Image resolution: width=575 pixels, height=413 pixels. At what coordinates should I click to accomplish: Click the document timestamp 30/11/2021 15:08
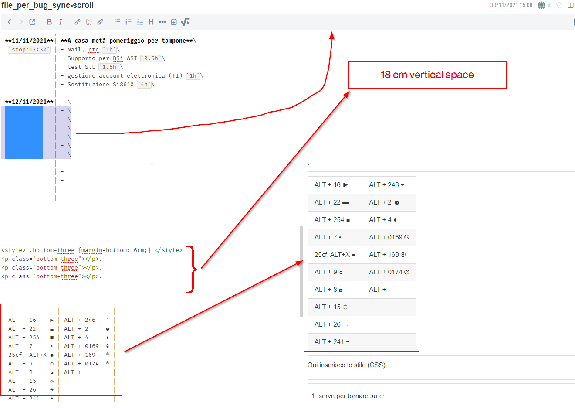coord(511,5)
